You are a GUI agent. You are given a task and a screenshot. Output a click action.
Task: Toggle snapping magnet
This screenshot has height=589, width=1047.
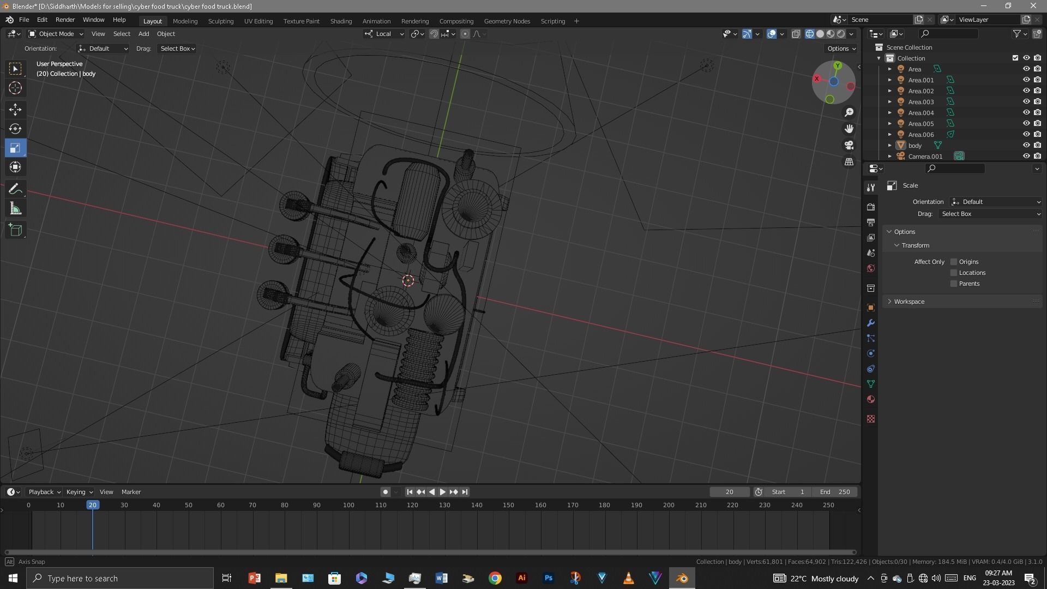(434, 34)
